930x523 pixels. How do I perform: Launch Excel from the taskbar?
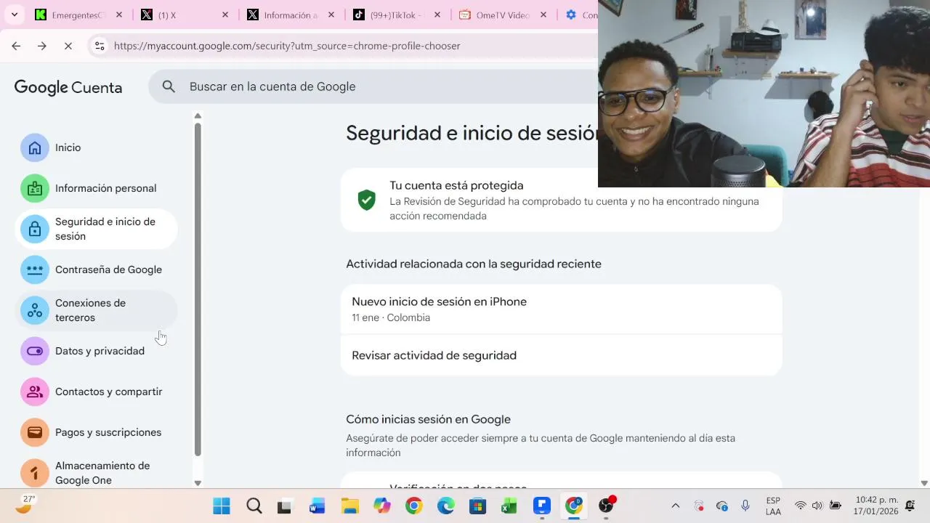[x=509, y=506]
